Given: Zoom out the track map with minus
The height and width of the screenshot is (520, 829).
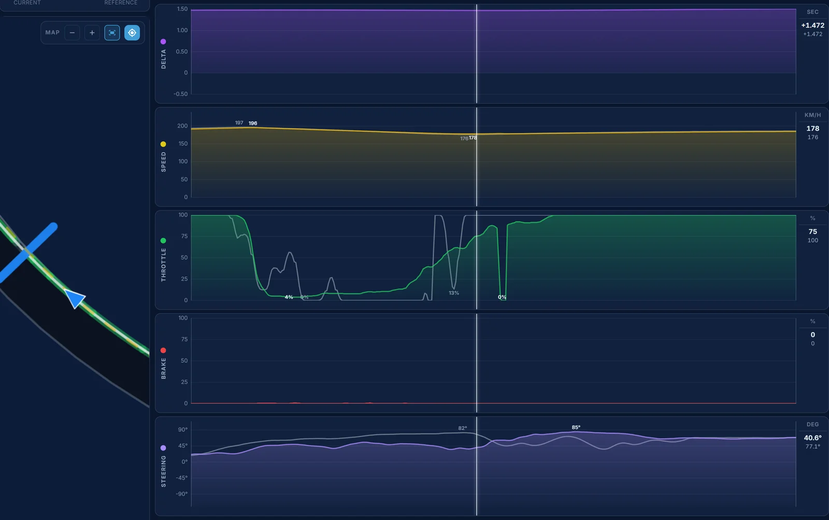Looking at the screenshot, I should 72,33.
